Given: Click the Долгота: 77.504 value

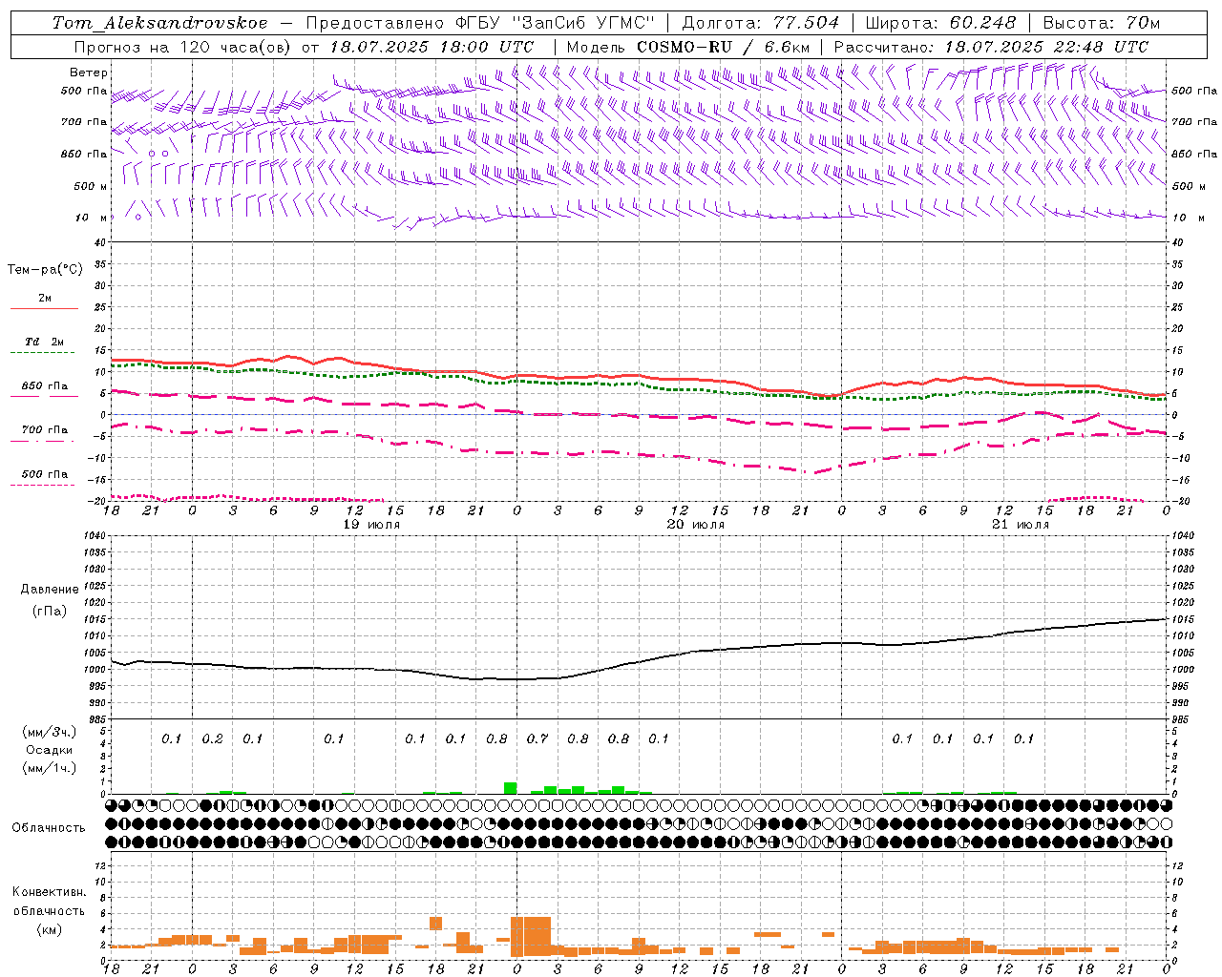Looking at the screenshot, I should [761, 23].
